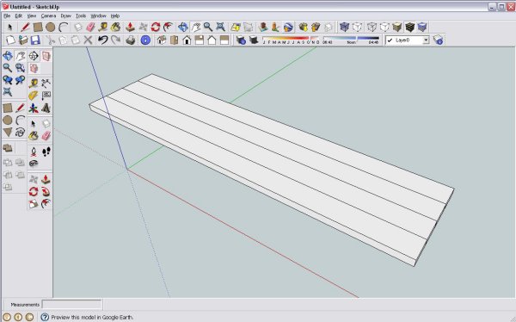The image size is (516, 322).
Task: Select the Rotate tool in top toolbar
Action: pyautogui.click(x=156, y=27)
